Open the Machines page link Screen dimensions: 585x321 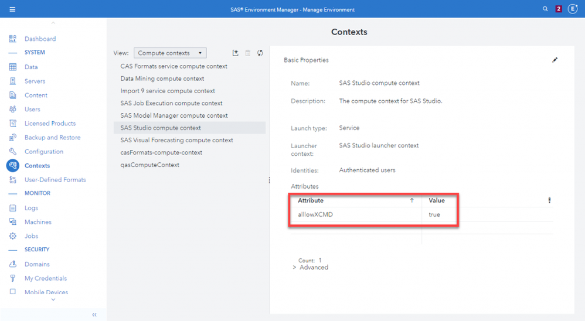tap(38, 222)
